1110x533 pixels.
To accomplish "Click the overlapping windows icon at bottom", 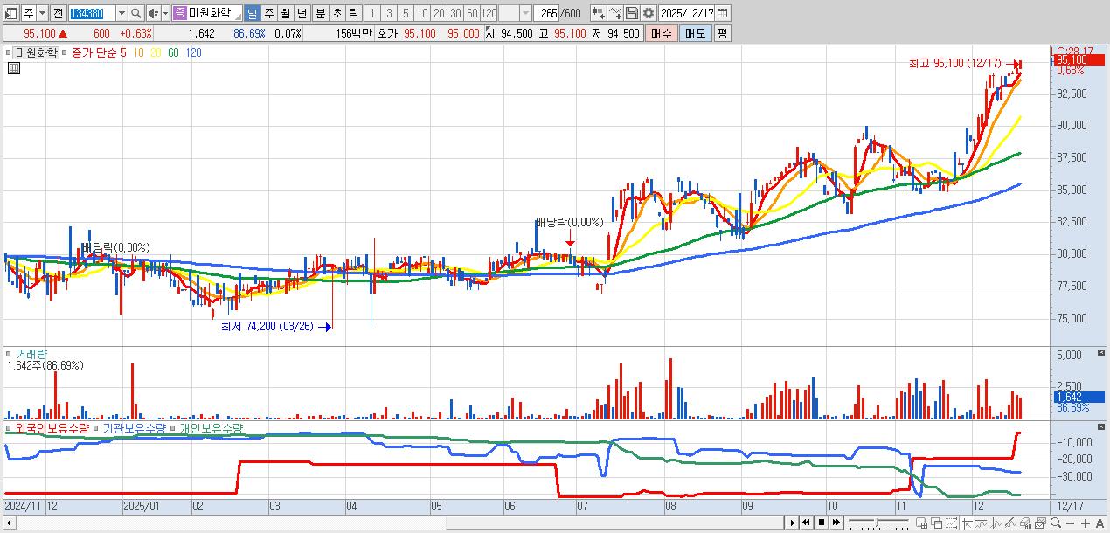I will tap(936, 523).
